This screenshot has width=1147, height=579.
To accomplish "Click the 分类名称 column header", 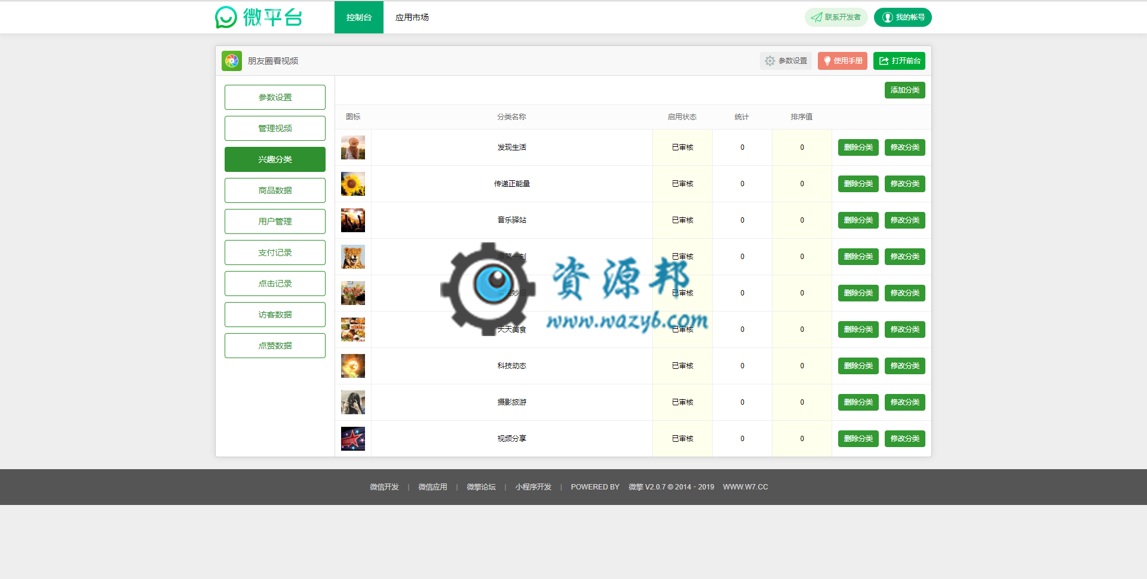I will pos(512,117).
